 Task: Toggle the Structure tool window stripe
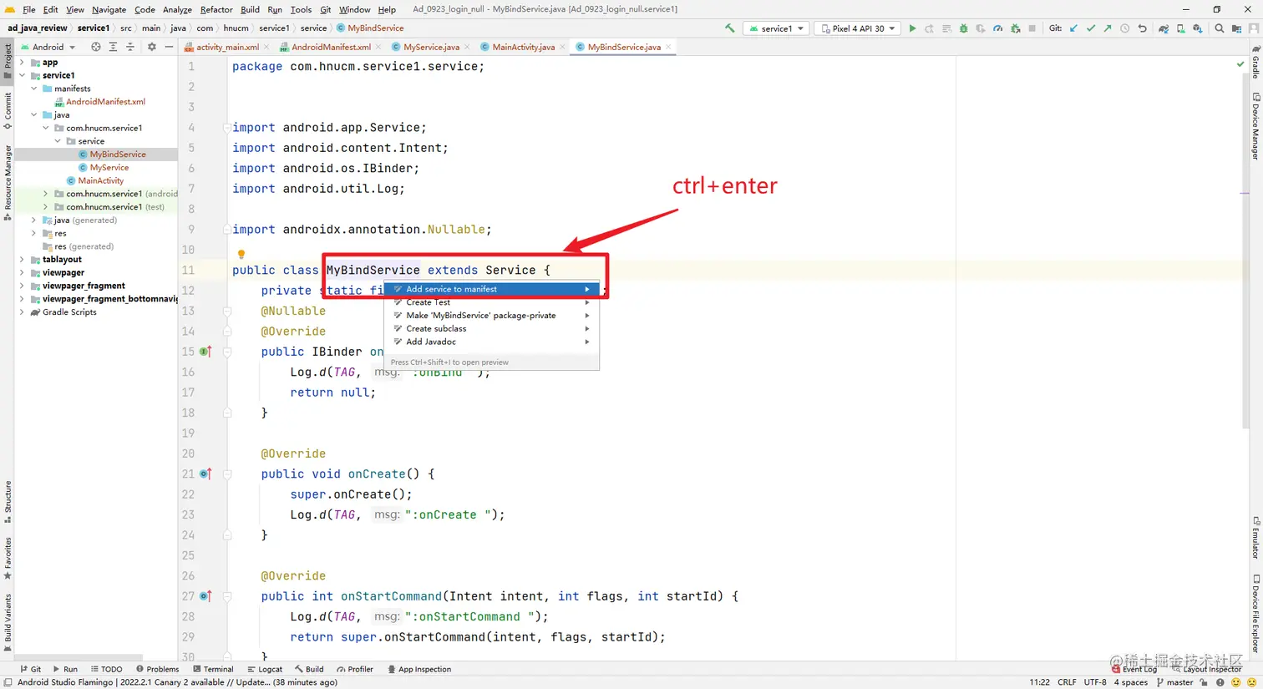tap(8, 501)
